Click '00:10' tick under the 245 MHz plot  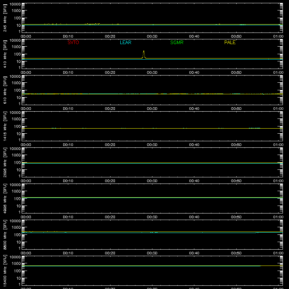68,36
